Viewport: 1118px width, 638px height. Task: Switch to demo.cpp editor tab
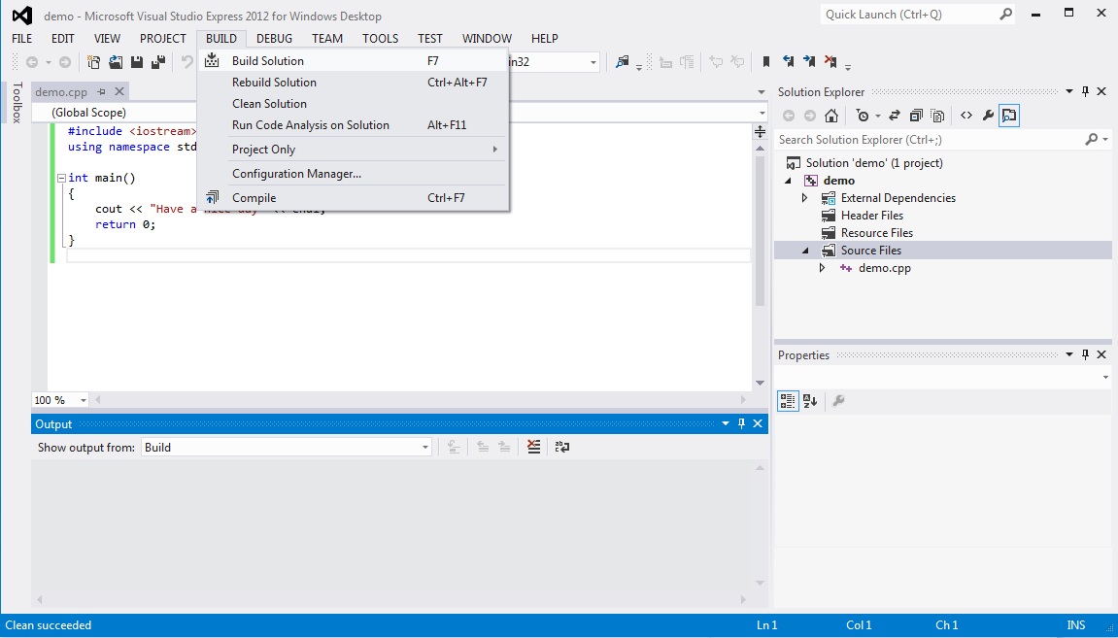point(61,91)
